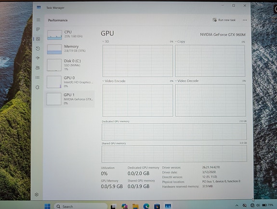The height and width of the screenshot is (209, 277).
Task: Click the PCI bus 1 physical location value
Action: click(221, 181)
